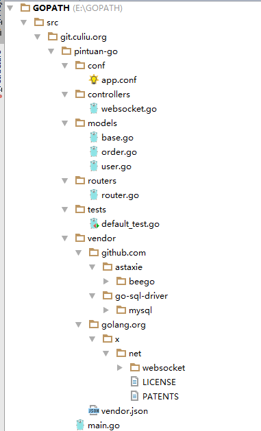Select the net folder label
The image size is (261, 431).
click(135, 354)
